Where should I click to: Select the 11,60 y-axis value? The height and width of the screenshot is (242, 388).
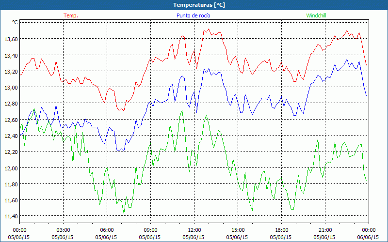pyautogui.click(x=11, y=200)
